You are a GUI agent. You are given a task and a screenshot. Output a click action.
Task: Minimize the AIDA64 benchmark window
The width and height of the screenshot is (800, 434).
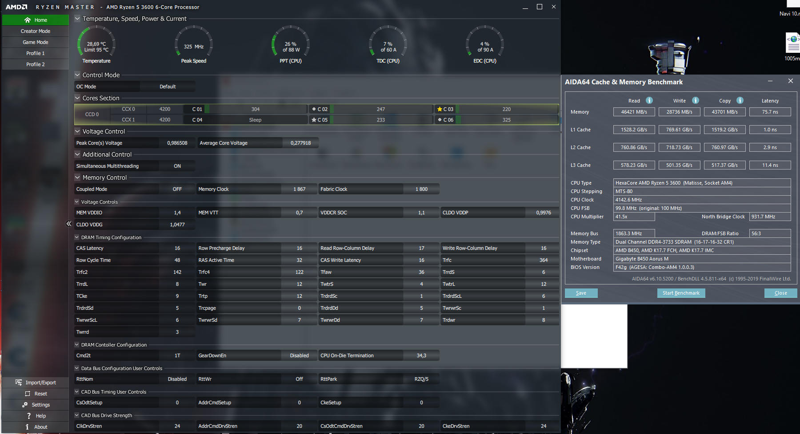(770, 81)
